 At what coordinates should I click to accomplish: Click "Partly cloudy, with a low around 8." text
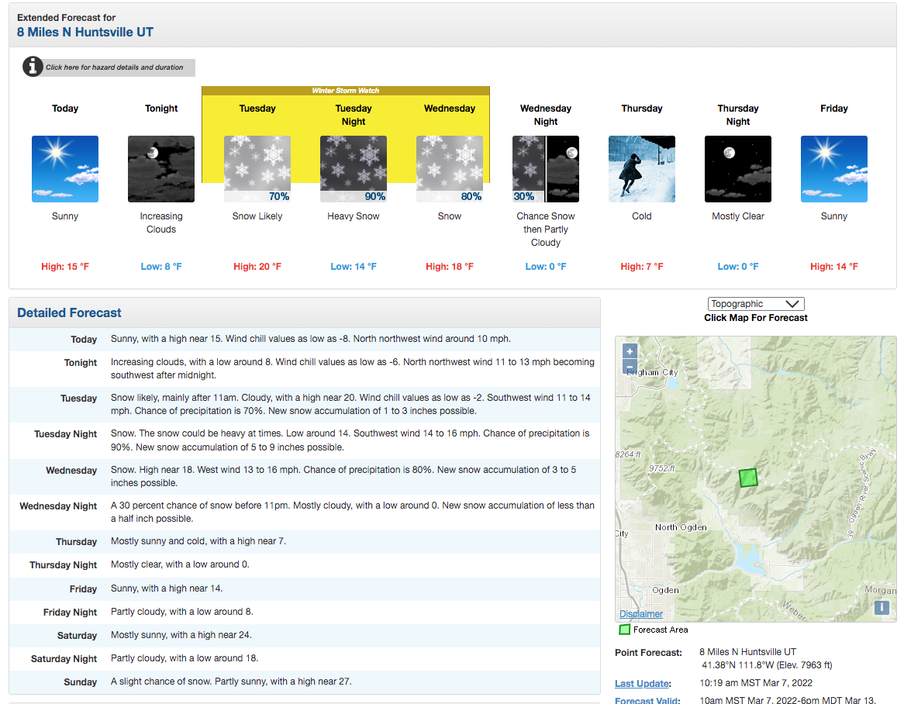182,611
